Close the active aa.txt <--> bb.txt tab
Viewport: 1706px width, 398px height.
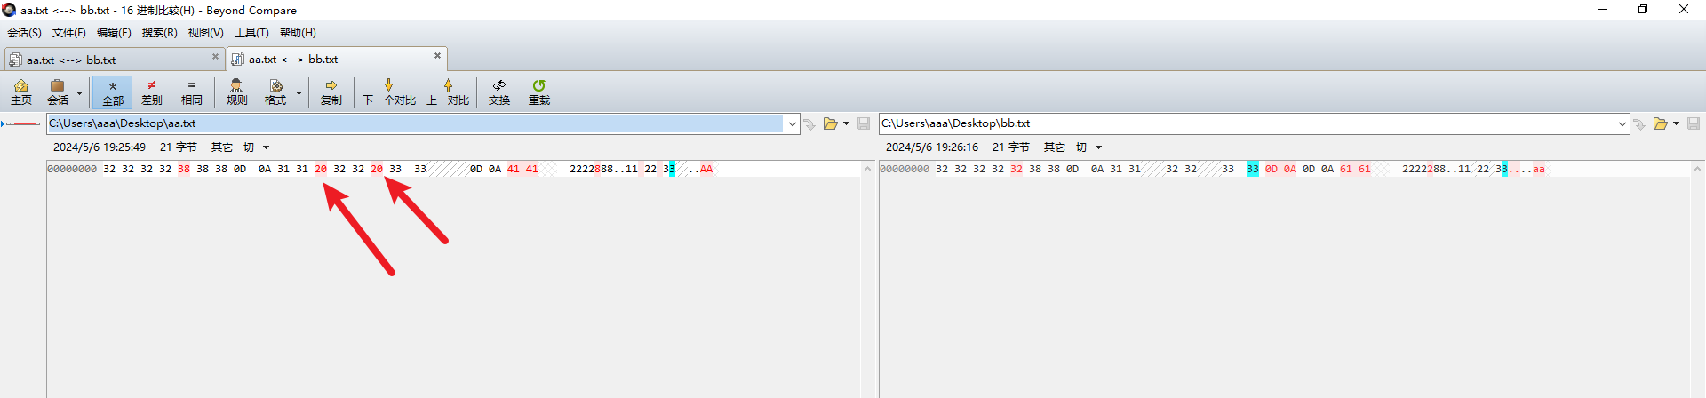437,56
